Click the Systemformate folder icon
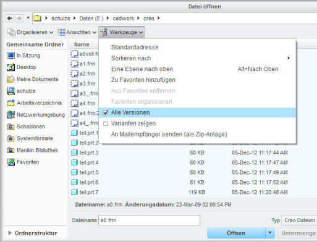 coord(11,138)
